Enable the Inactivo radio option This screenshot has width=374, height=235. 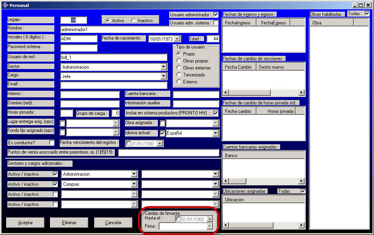134,21
